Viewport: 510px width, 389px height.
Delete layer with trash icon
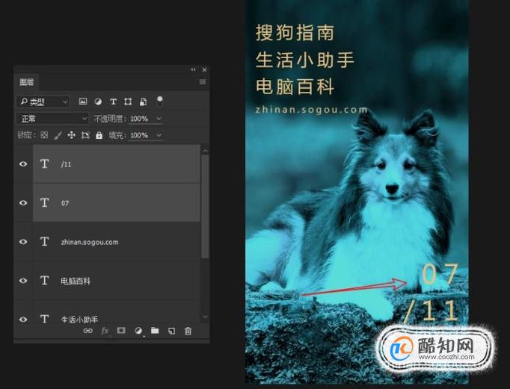[x=188, y=331]
